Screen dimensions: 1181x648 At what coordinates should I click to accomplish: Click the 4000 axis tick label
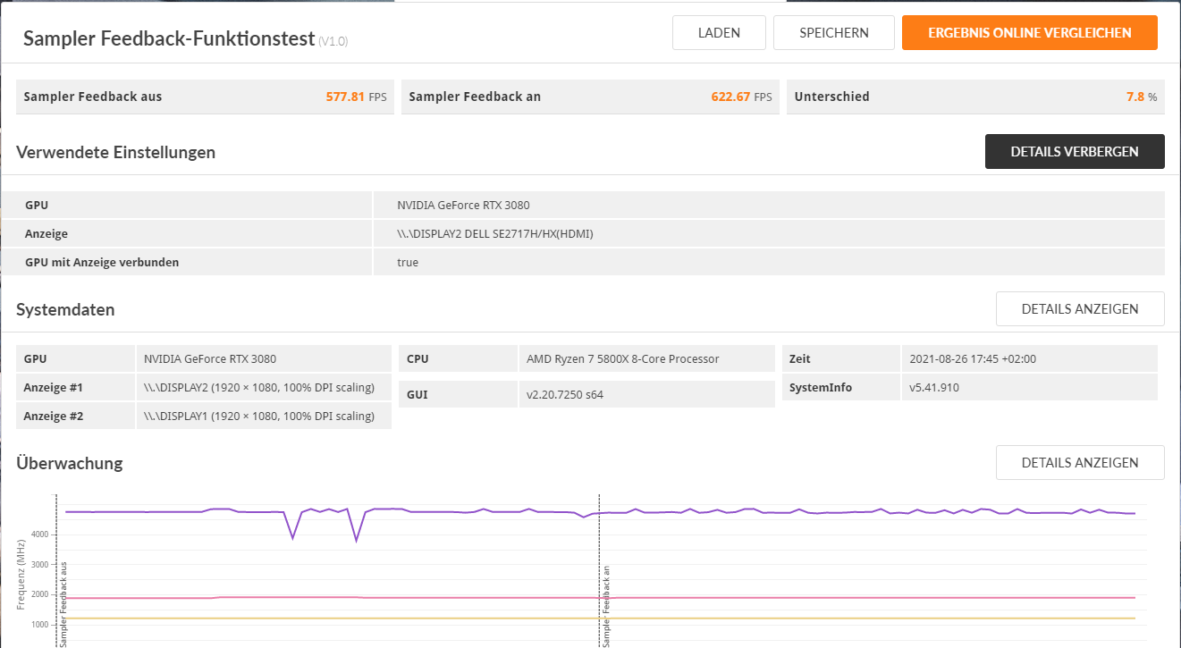38,534
